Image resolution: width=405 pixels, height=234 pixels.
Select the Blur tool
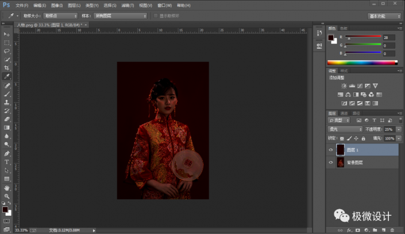click(7, 136)
